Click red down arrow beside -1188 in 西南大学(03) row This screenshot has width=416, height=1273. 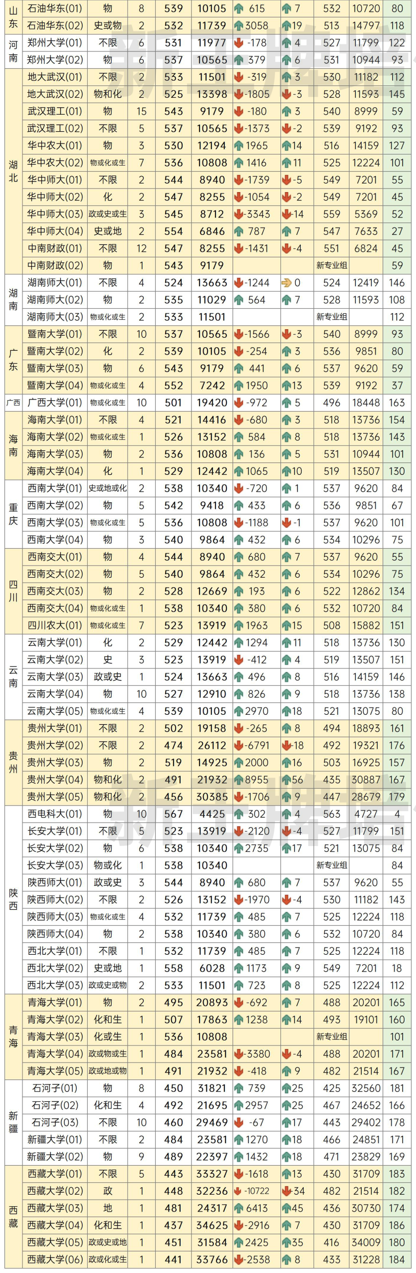point(238,523)
